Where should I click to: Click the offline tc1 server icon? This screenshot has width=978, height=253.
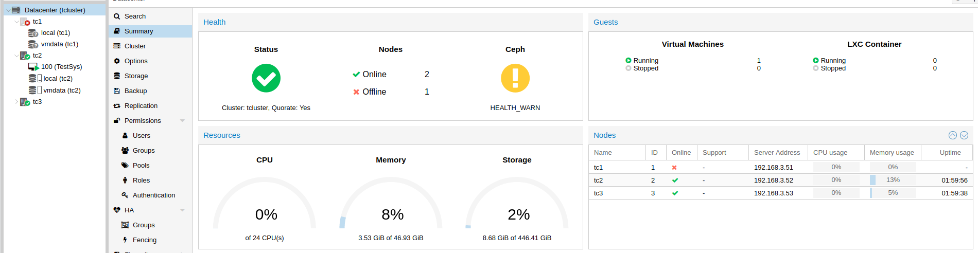click(25, 22)
